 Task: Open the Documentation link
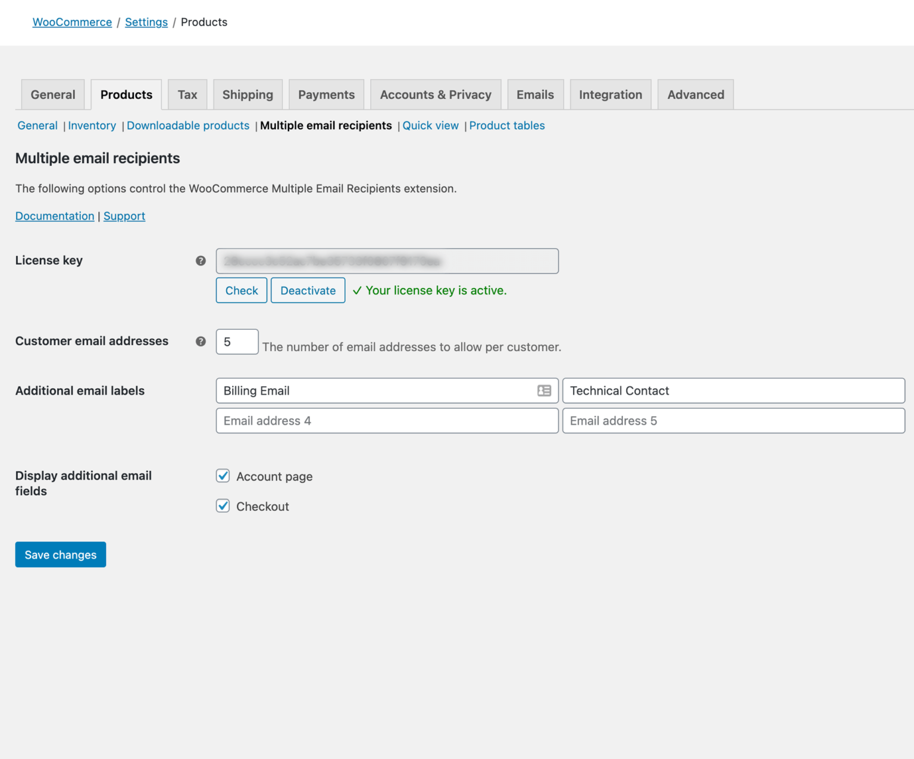[54, 215]
